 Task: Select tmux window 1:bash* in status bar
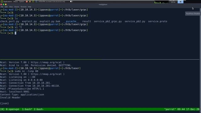(27, 109)
